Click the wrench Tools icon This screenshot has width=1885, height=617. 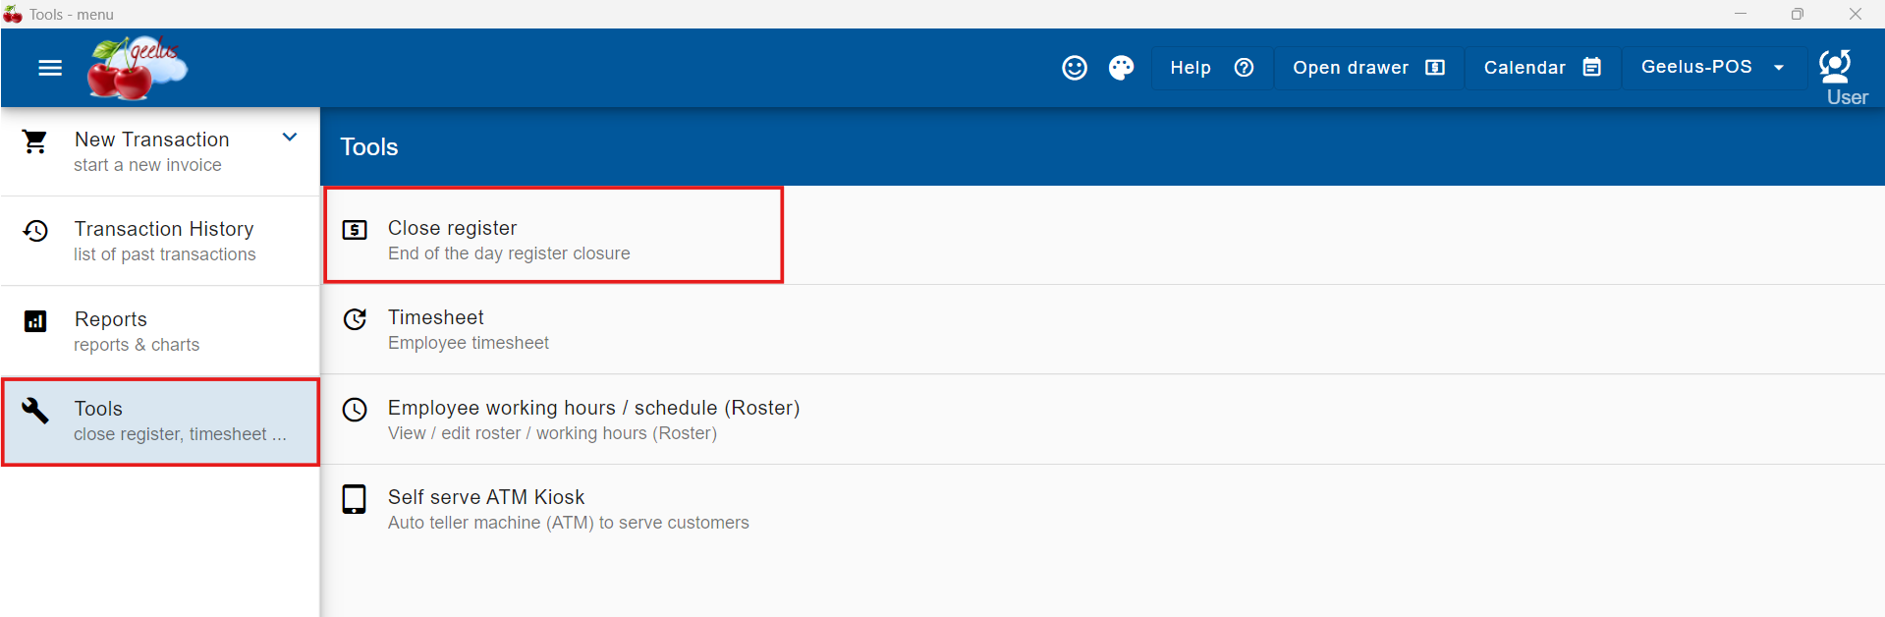[x=35, y=411]
